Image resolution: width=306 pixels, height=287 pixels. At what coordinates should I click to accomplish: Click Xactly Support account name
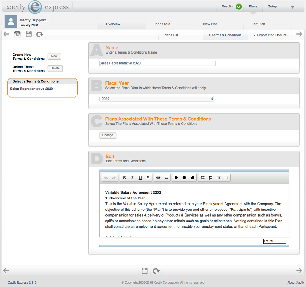tap(34, 20)
